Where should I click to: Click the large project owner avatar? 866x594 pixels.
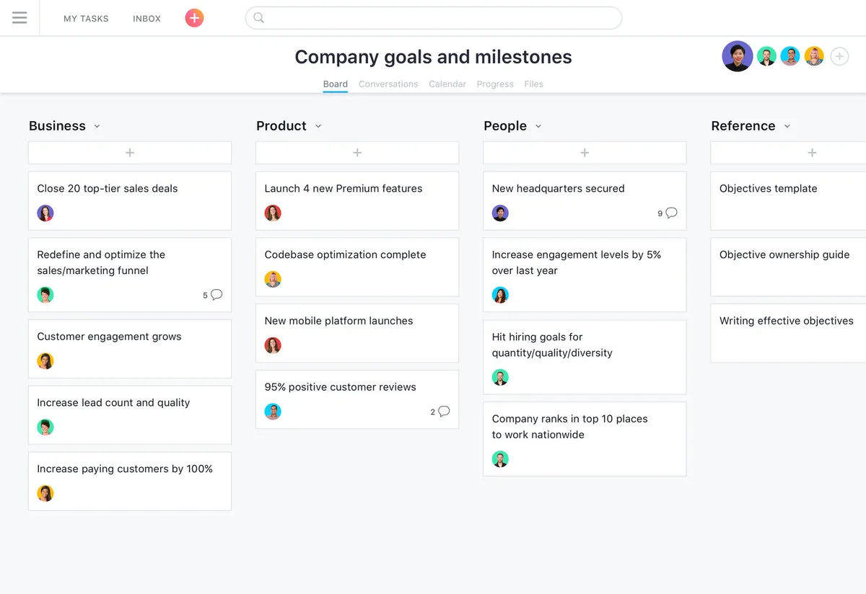point(738,56)
